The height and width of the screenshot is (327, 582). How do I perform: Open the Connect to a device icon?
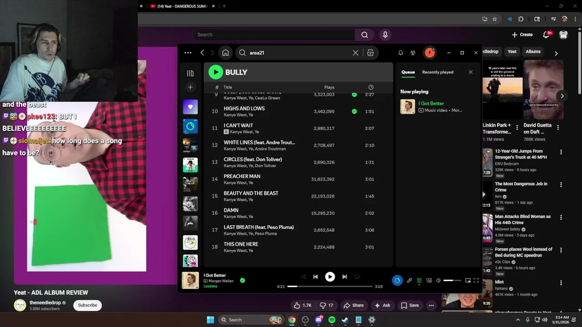(429, 281)
